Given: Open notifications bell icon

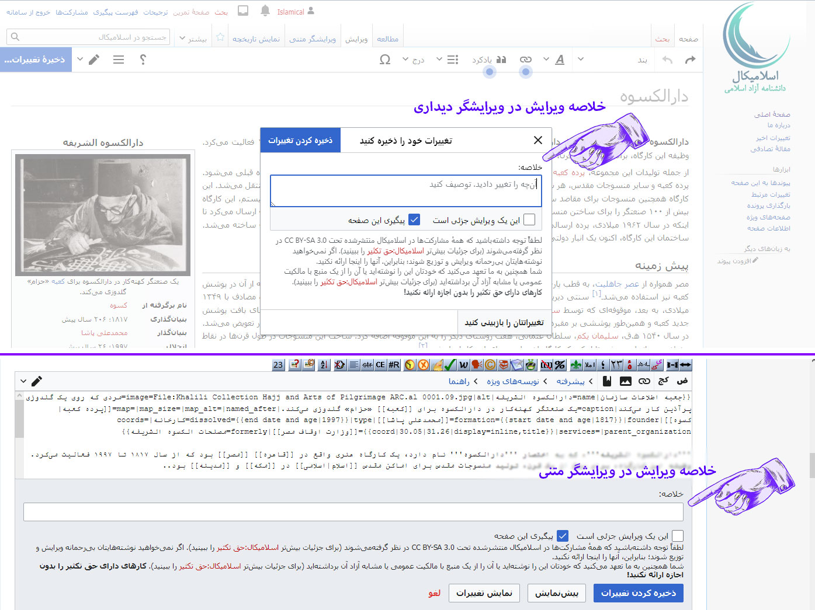Looking at the screenshot, I should [x=265, y=11].
